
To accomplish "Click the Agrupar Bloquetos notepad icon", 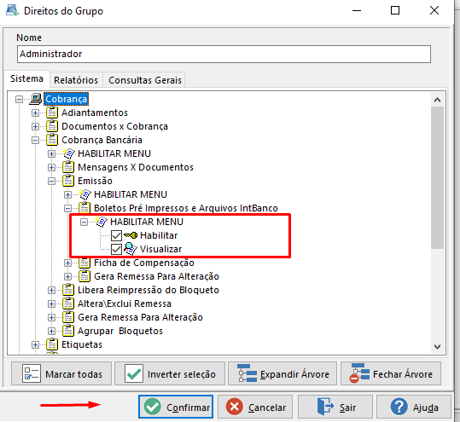I will (x=68, y=331).
